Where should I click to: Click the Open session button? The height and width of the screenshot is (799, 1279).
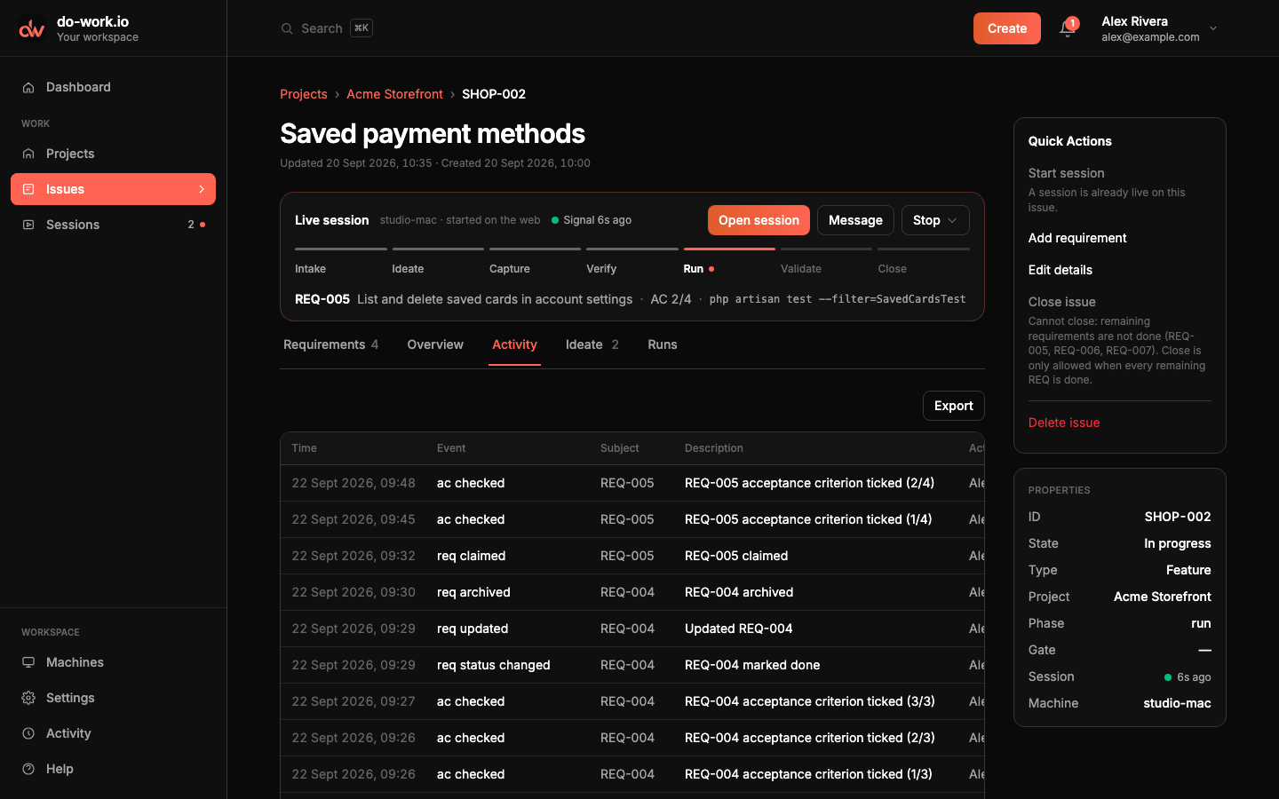(x=759, y=220)
